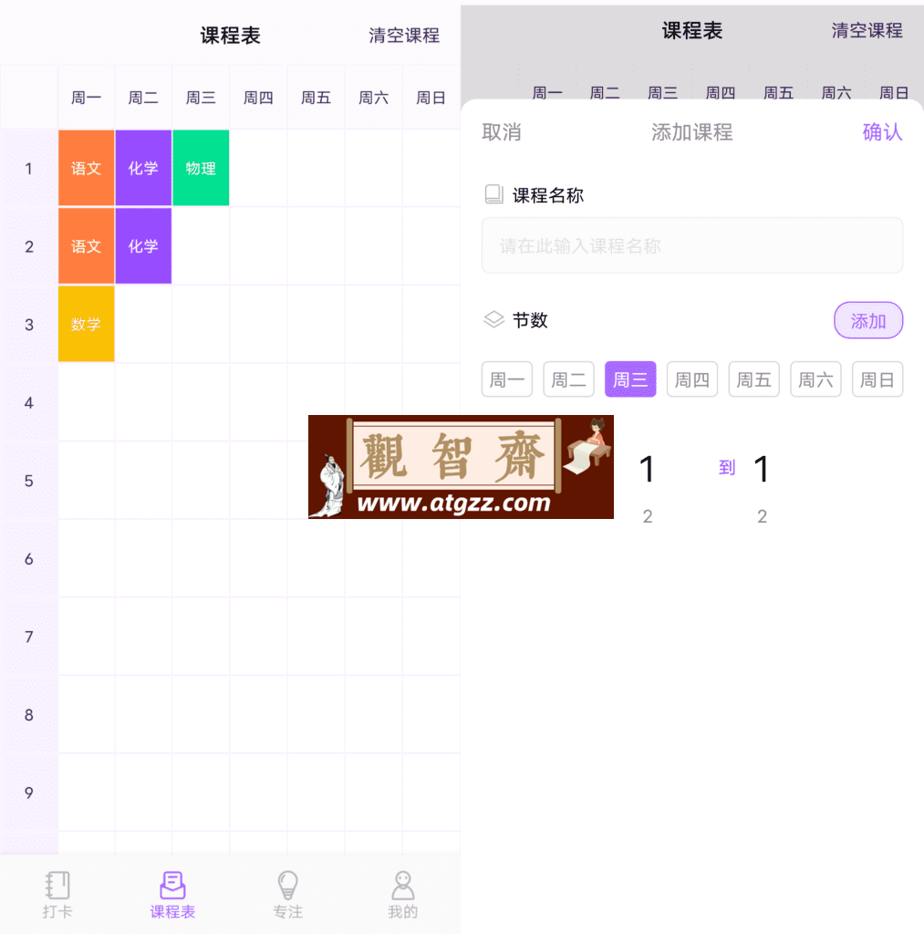Click 周日 column header in left timetable
This screenshot has width=924, height=934.
431,97
